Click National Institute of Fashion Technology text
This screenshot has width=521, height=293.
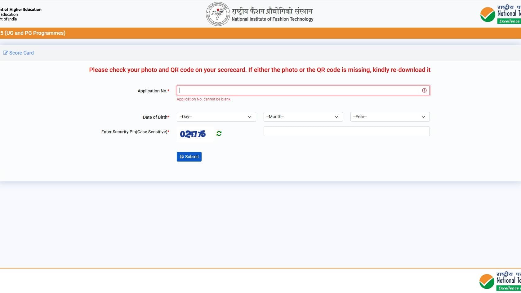pyautogui.click(x=272, y=19)
